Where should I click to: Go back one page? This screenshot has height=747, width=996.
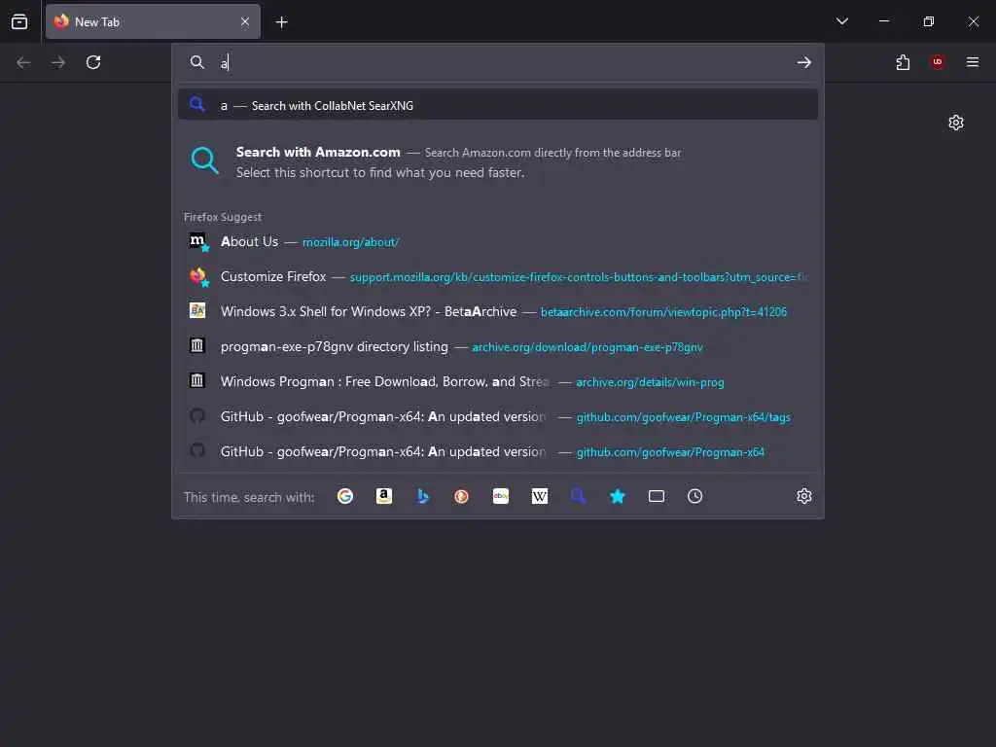23,62
